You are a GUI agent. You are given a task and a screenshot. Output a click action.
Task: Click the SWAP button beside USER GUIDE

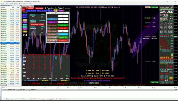pyautogui.click(x=32, y=6)
